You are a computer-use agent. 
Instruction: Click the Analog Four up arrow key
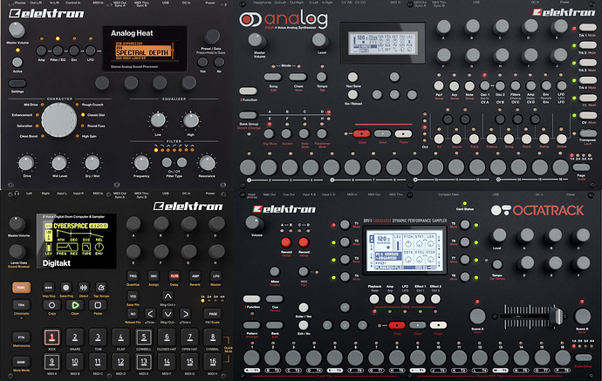click(x=394, y=77)
